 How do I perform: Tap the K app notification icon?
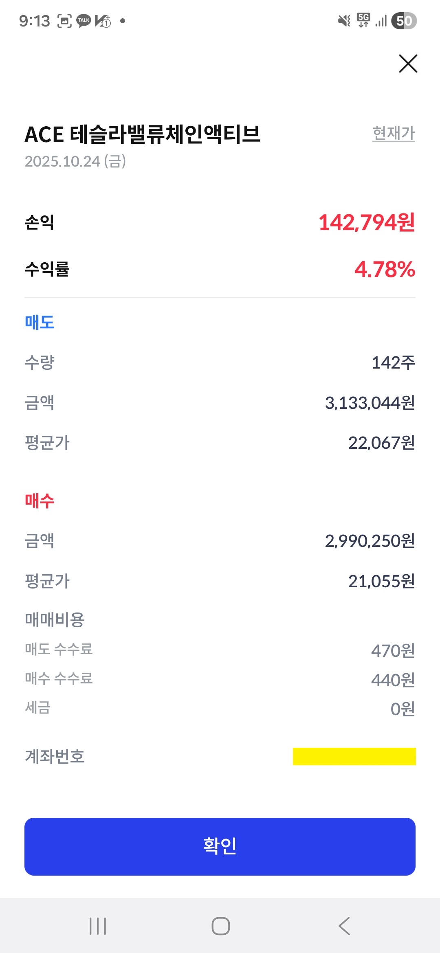pyautogui.click(x=103, y=21)
